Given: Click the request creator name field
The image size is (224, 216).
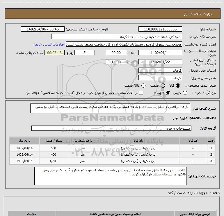Looking at the screenshot, I should (x=124, y=44).
